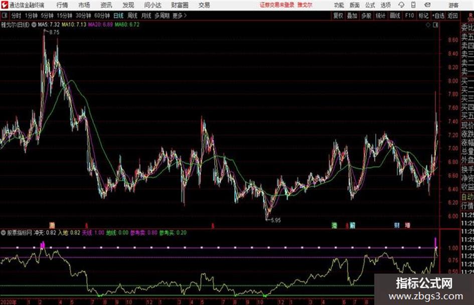
Task: Open sub-chart 股票指标网 indicator dropdown arrow
Action: pos(4,233)
